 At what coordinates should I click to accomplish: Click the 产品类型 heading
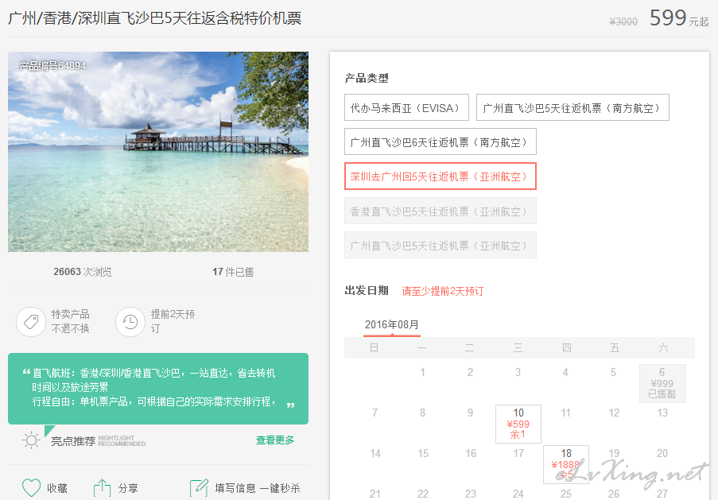(x=367, y=78)
